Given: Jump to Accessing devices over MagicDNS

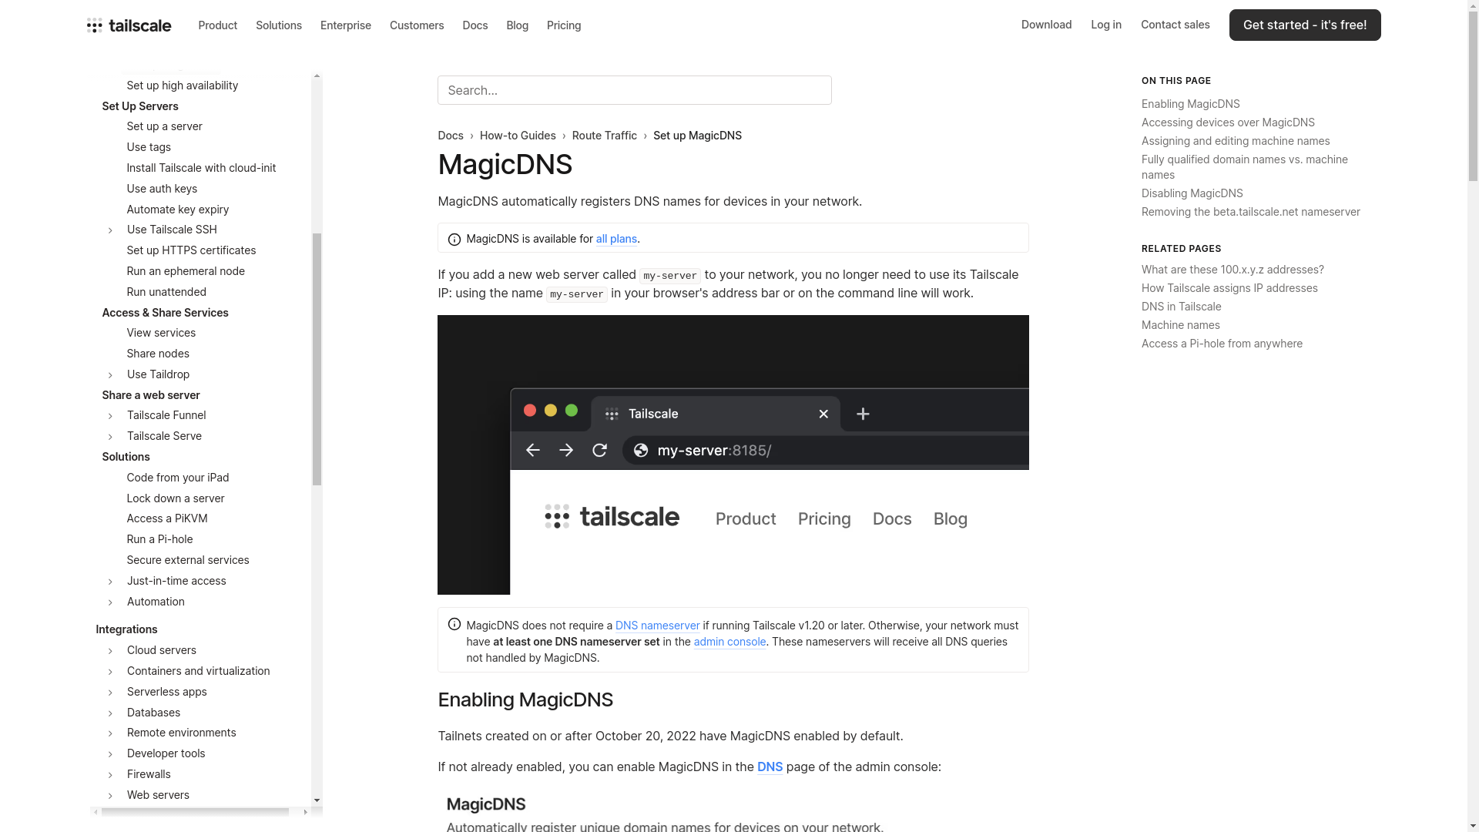Looking at the screenshot, I should click(1228, 122).
